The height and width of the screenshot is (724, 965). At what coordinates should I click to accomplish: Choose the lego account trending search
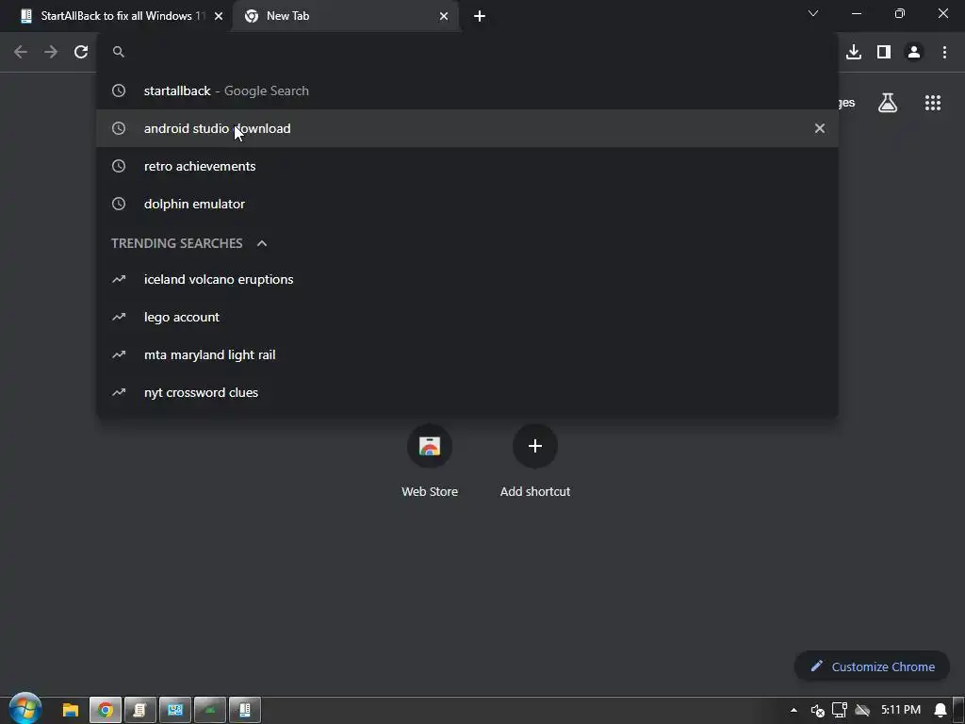click(467, 317)
